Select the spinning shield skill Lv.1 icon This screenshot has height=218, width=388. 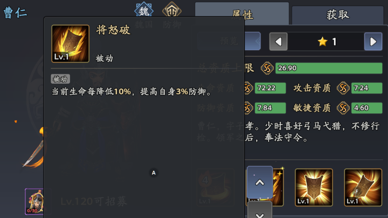[x=363, y=188]
